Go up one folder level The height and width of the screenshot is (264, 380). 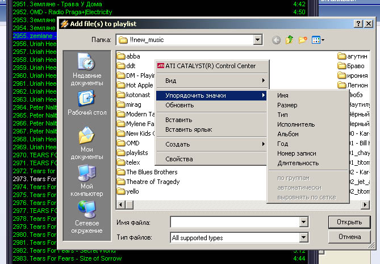(x=289, y=40)
